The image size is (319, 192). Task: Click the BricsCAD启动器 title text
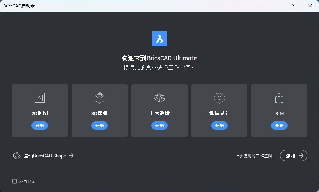(x=19, y=6)
